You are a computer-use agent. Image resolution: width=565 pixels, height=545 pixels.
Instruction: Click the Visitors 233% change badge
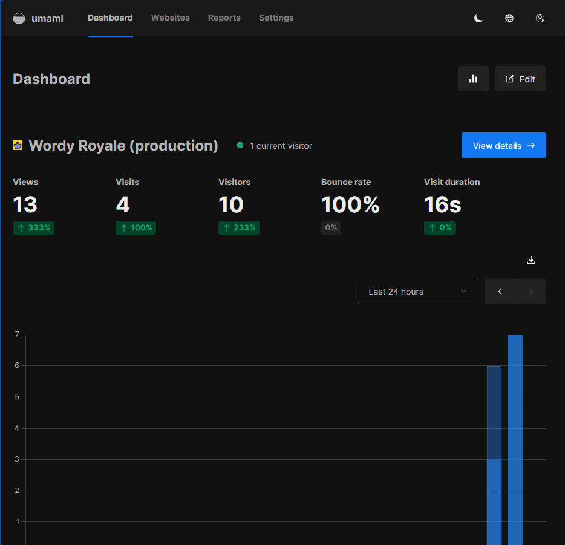click(x=240, y=227)
